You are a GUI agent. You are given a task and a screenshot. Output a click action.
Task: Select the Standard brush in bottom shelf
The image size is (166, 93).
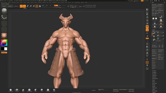(17, 90)
